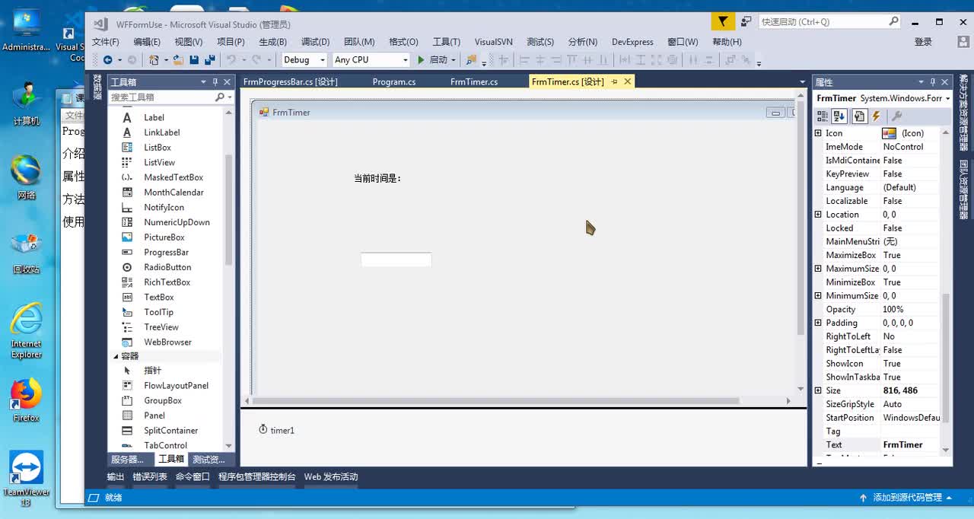Collapse the containers group in the toolbox
The width and height of the screenshot is (974, 519).
click(116, 356)
